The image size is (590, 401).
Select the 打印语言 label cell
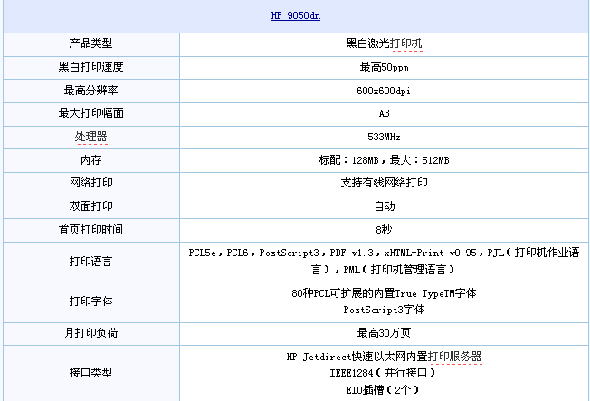coord(91,262)
